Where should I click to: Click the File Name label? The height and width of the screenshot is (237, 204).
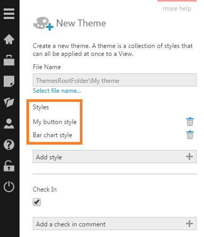click(x=47, y=67)
